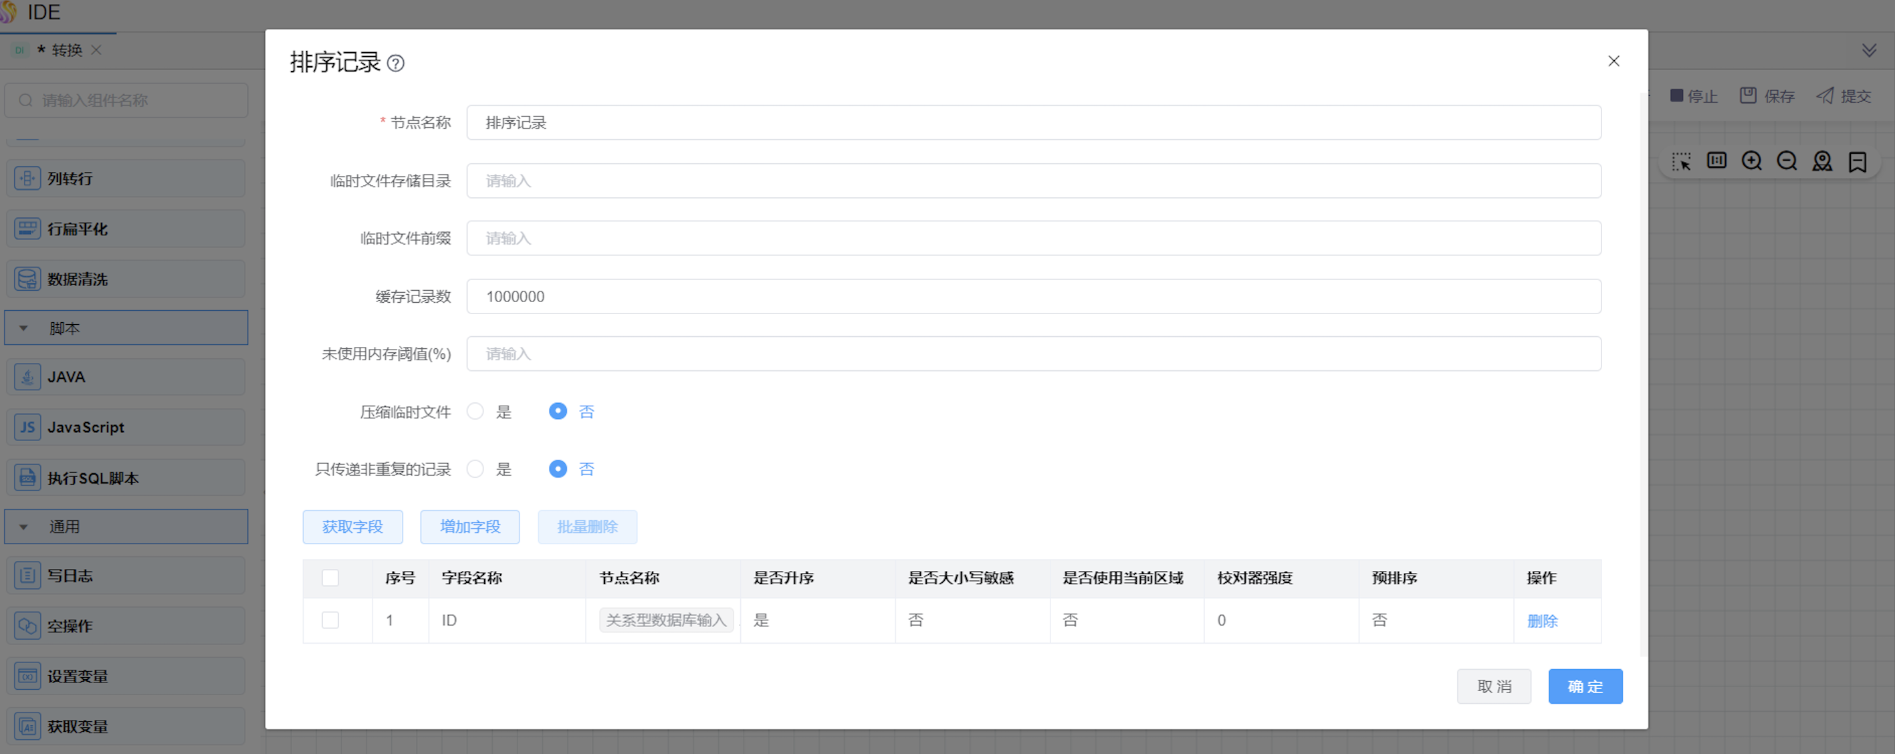1895x754 pixels.
Task: Select 是 for 只传递非重复的记录
Action: click(x=475, y=469)
